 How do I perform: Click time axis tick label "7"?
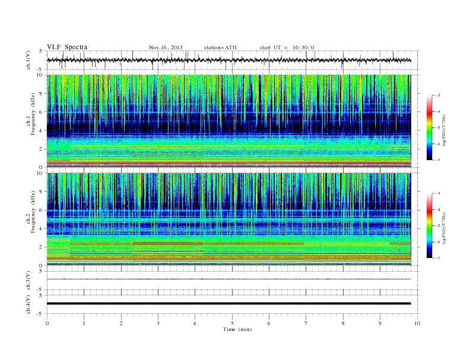pyautogui.click(x=306, y=323)
